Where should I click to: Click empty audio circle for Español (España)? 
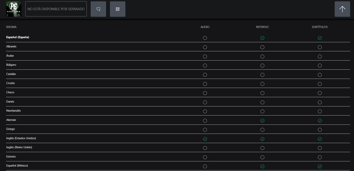[205, 38]
